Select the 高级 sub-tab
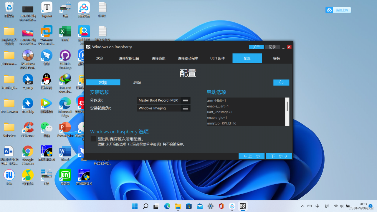Screen dimensions: 377x212 tap(137, 82)
